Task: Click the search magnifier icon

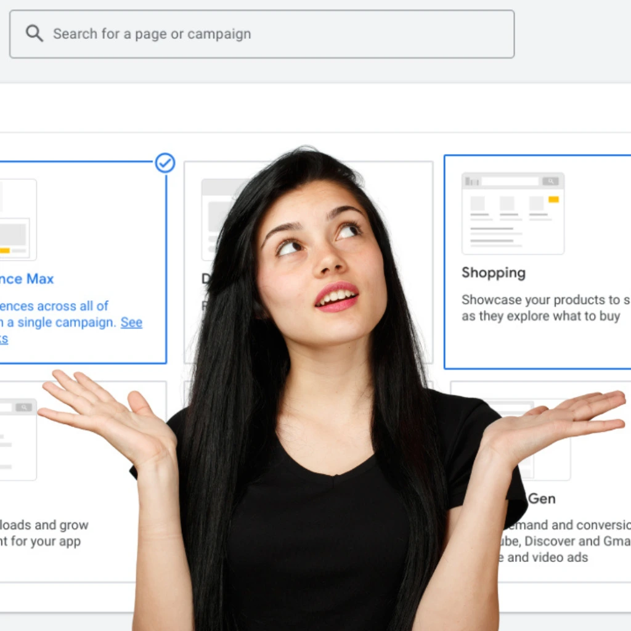Action: coord(35,34)
